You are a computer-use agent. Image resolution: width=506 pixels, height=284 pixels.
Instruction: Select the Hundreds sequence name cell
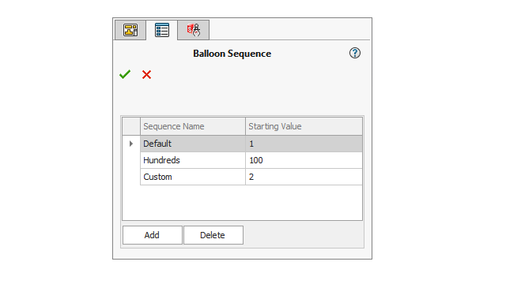[193, 160]
